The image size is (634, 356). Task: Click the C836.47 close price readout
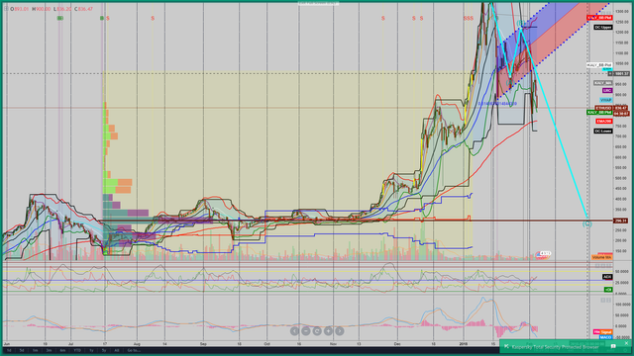83,9
